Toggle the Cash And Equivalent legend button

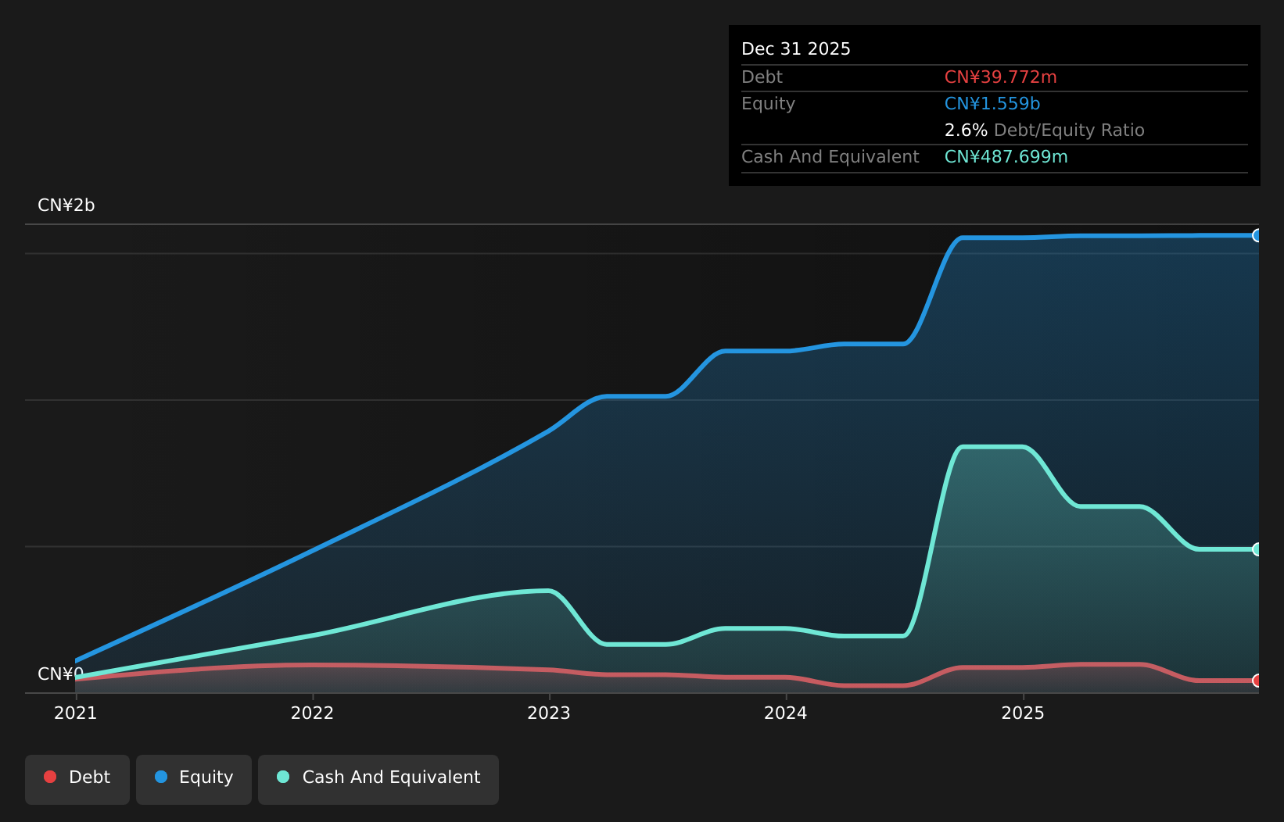378,779
